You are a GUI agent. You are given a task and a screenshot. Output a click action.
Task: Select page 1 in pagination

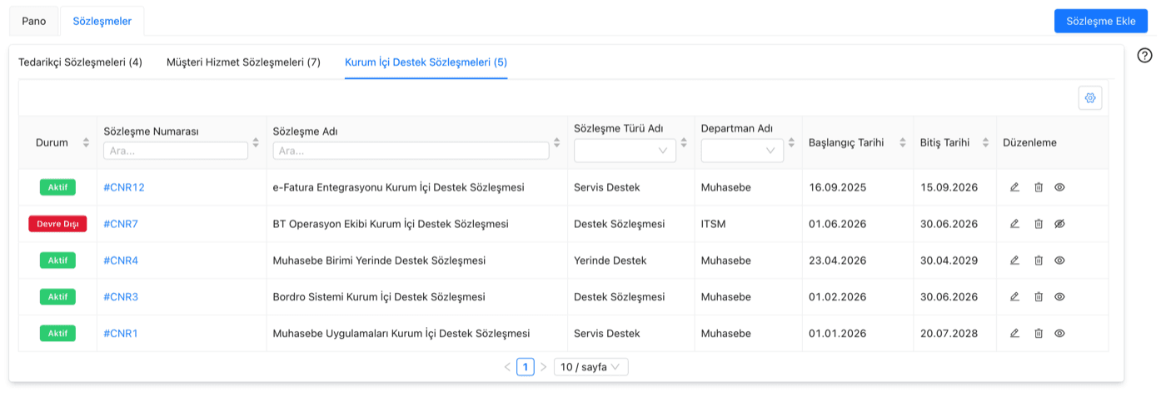coord(526,367)
